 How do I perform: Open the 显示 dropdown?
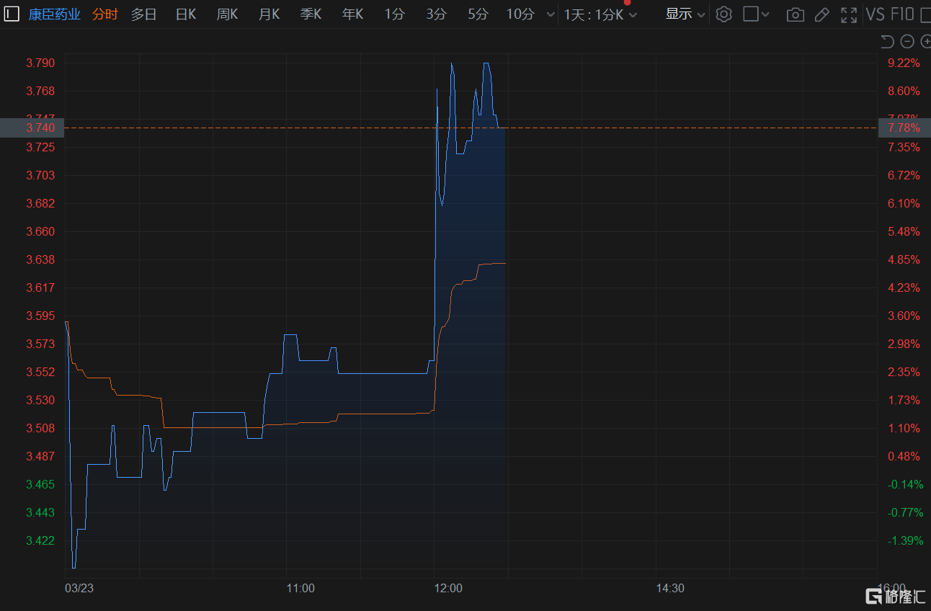pos(685,14)
